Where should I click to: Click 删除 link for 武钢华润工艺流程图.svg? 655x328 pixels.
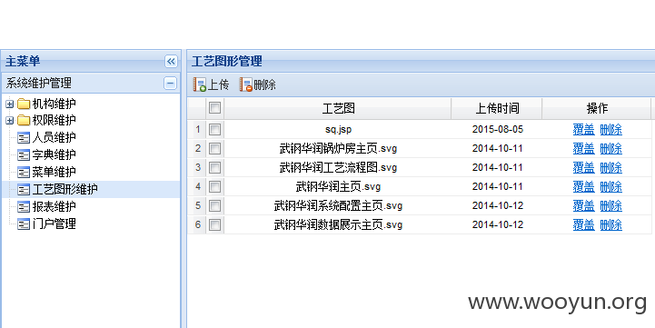coord(611,167)
